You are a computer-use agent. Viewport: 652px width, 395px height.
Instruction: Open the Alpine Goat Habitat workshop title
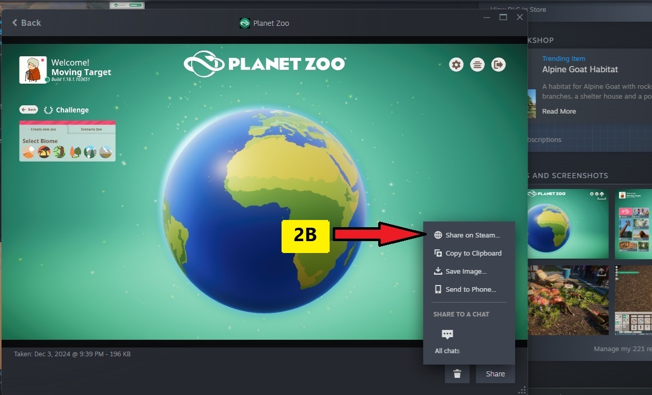[x=580, y=69]
